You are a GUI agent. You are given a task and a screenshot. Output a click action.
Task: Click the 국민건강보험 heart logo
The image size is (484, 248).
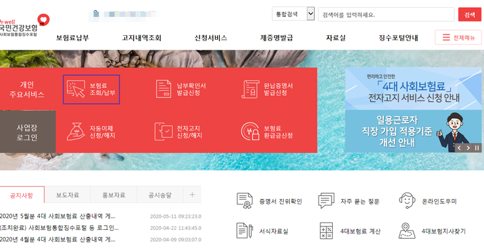click(x=43, y=20)
